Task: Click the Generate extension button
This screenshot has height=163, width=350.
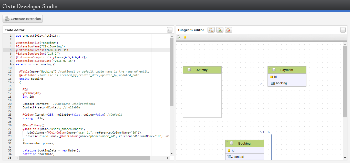Action: (23, 19)
